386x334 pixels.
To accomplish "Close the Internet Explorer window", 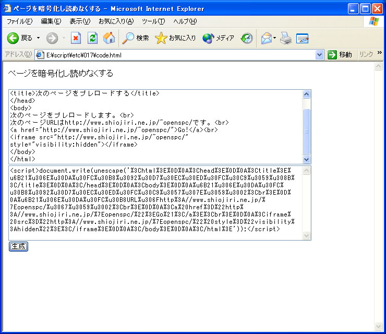I will point(377,9).
